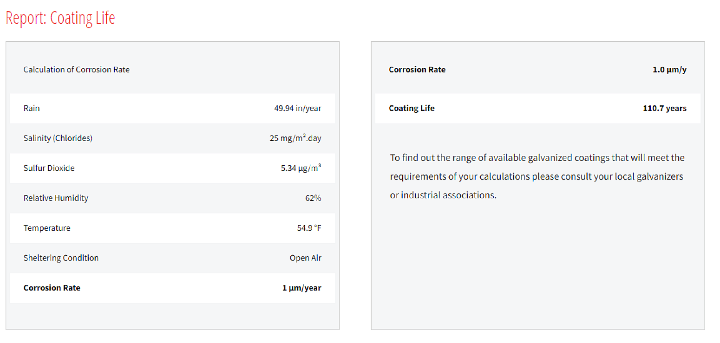Viewport: 720px width, 343px height.
Task: Click the 110.7 years coating life value
Action: pyautogui.click(x=664, y=108)
